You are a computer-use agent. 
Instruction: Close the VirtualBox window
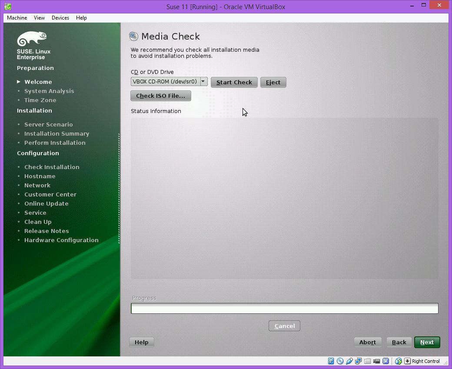[439, 5]
